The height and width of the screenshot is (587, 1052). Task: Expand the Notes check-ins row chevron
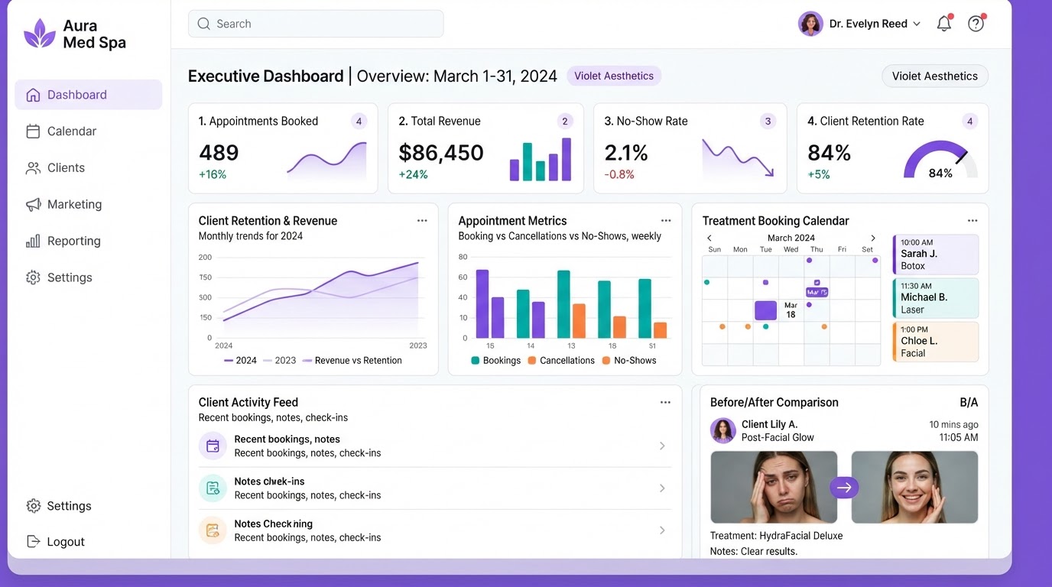(x=662, y=488)
